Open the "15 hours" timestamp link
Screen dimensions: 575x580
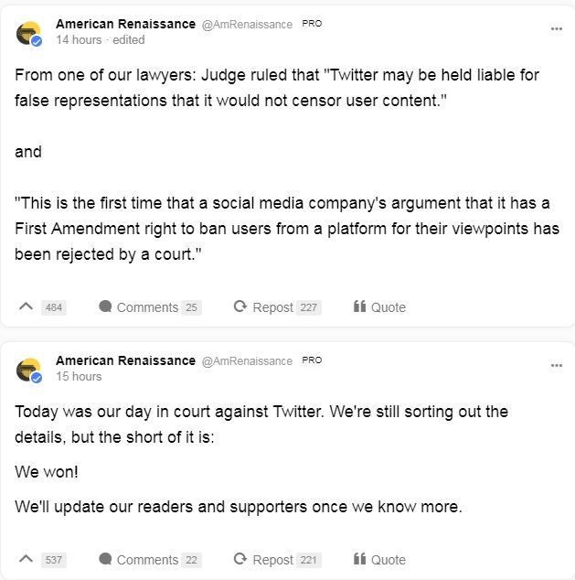coord(79,377)
